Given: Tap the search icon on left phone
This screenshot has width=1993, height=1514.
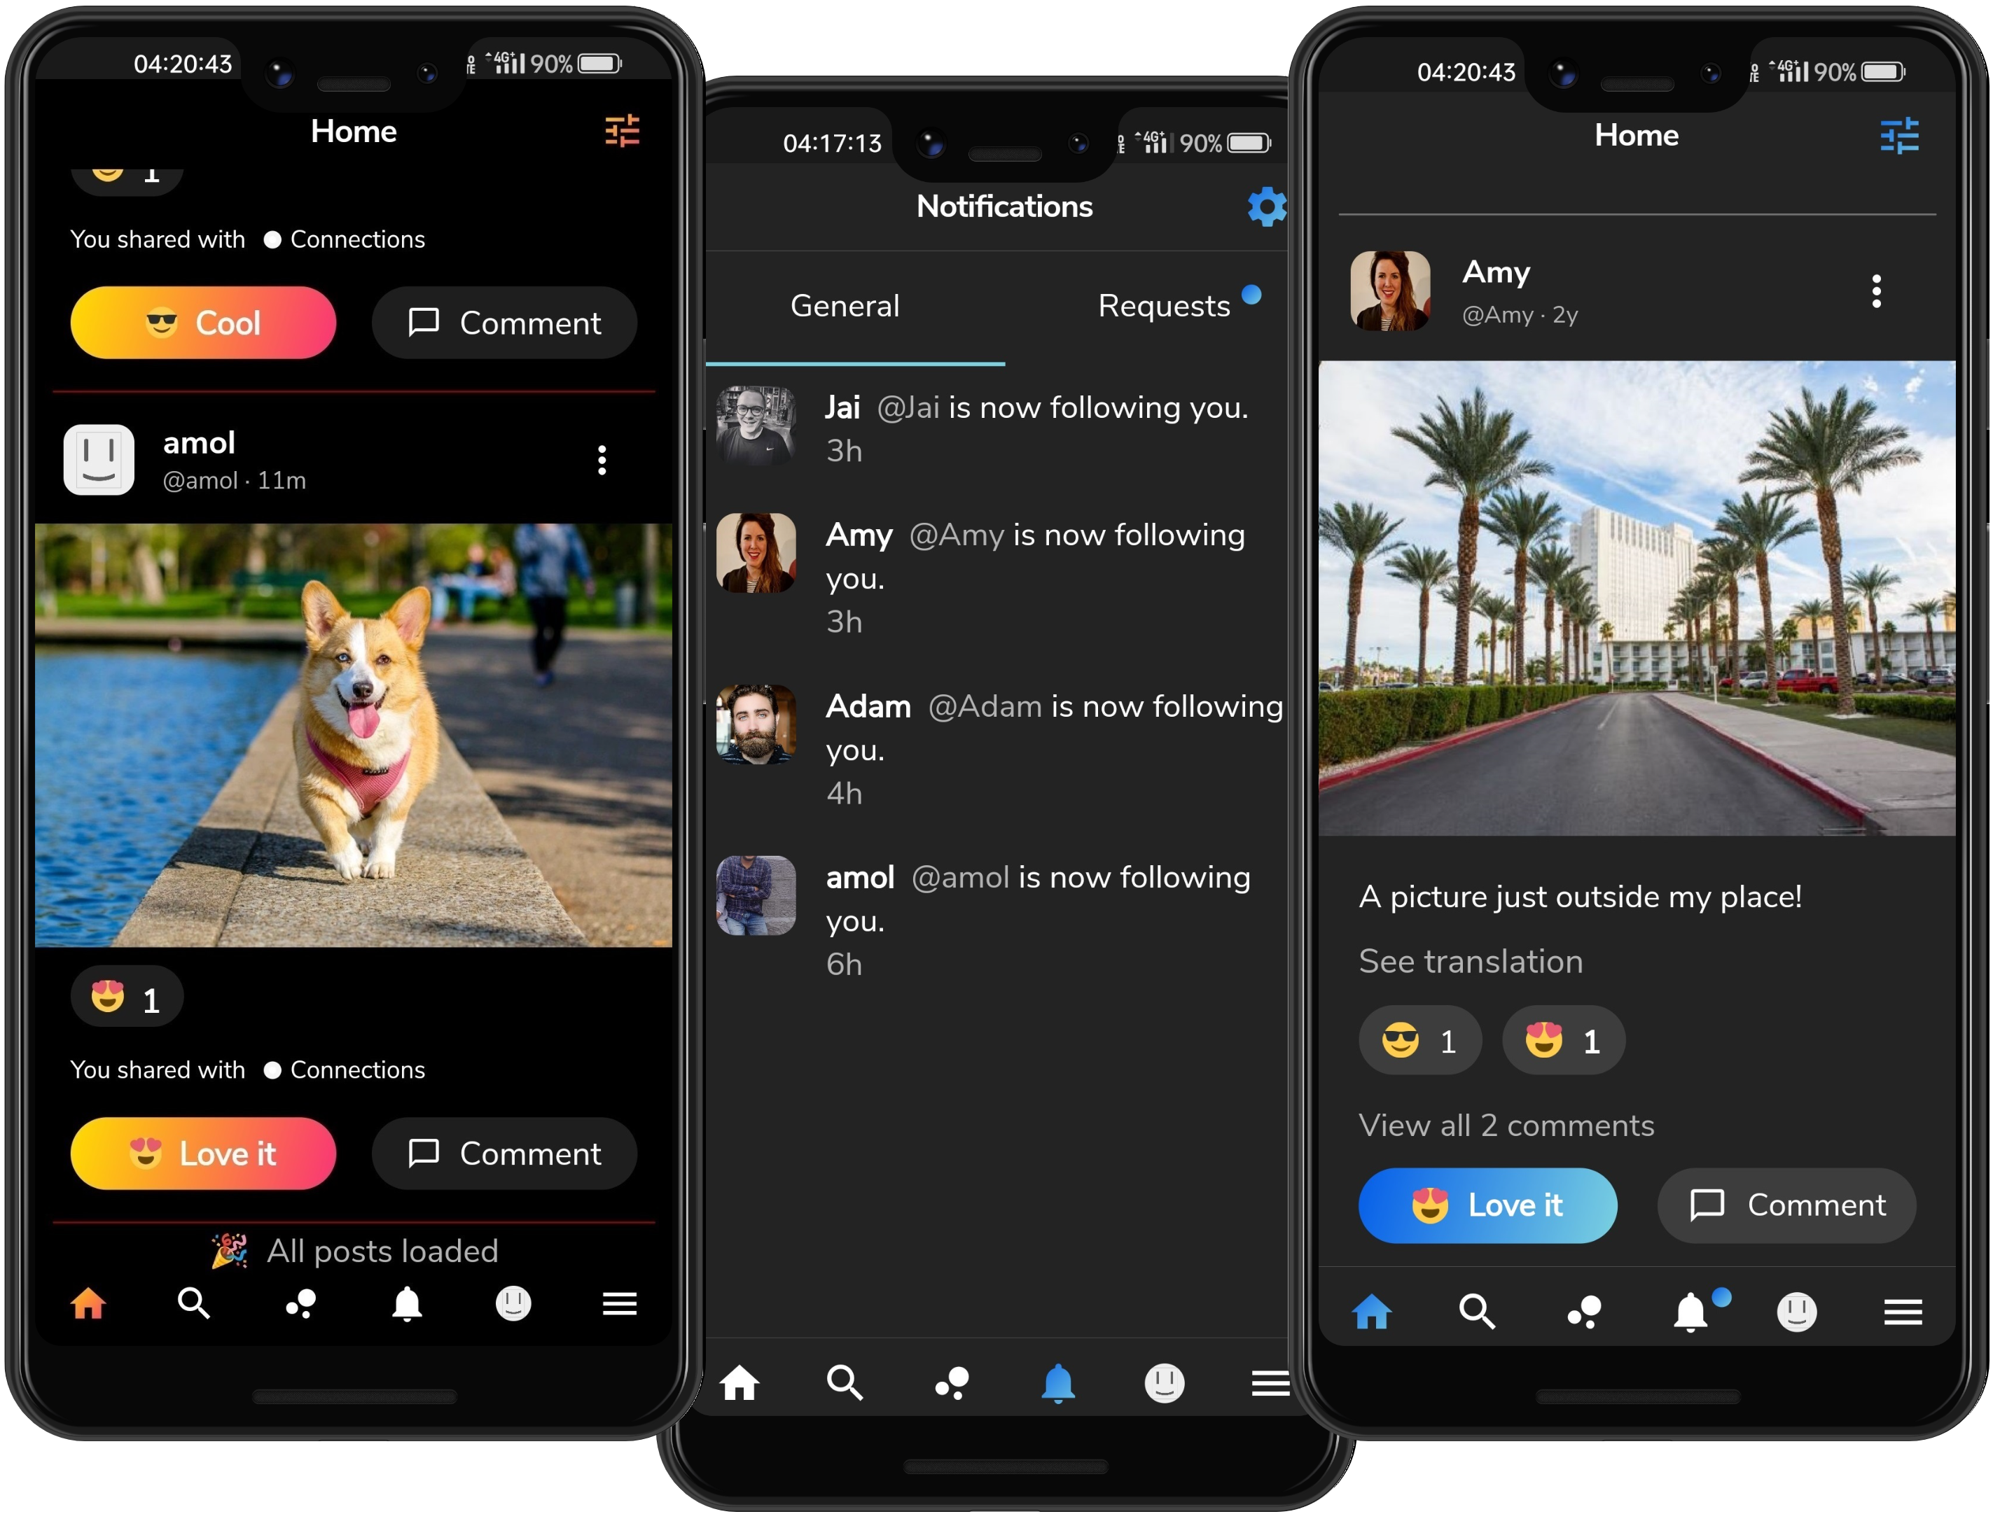Looking at the screenshot, I should (194, 1303).
